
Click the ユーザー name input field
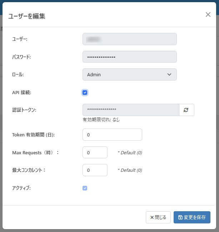(x=129, y=39)
